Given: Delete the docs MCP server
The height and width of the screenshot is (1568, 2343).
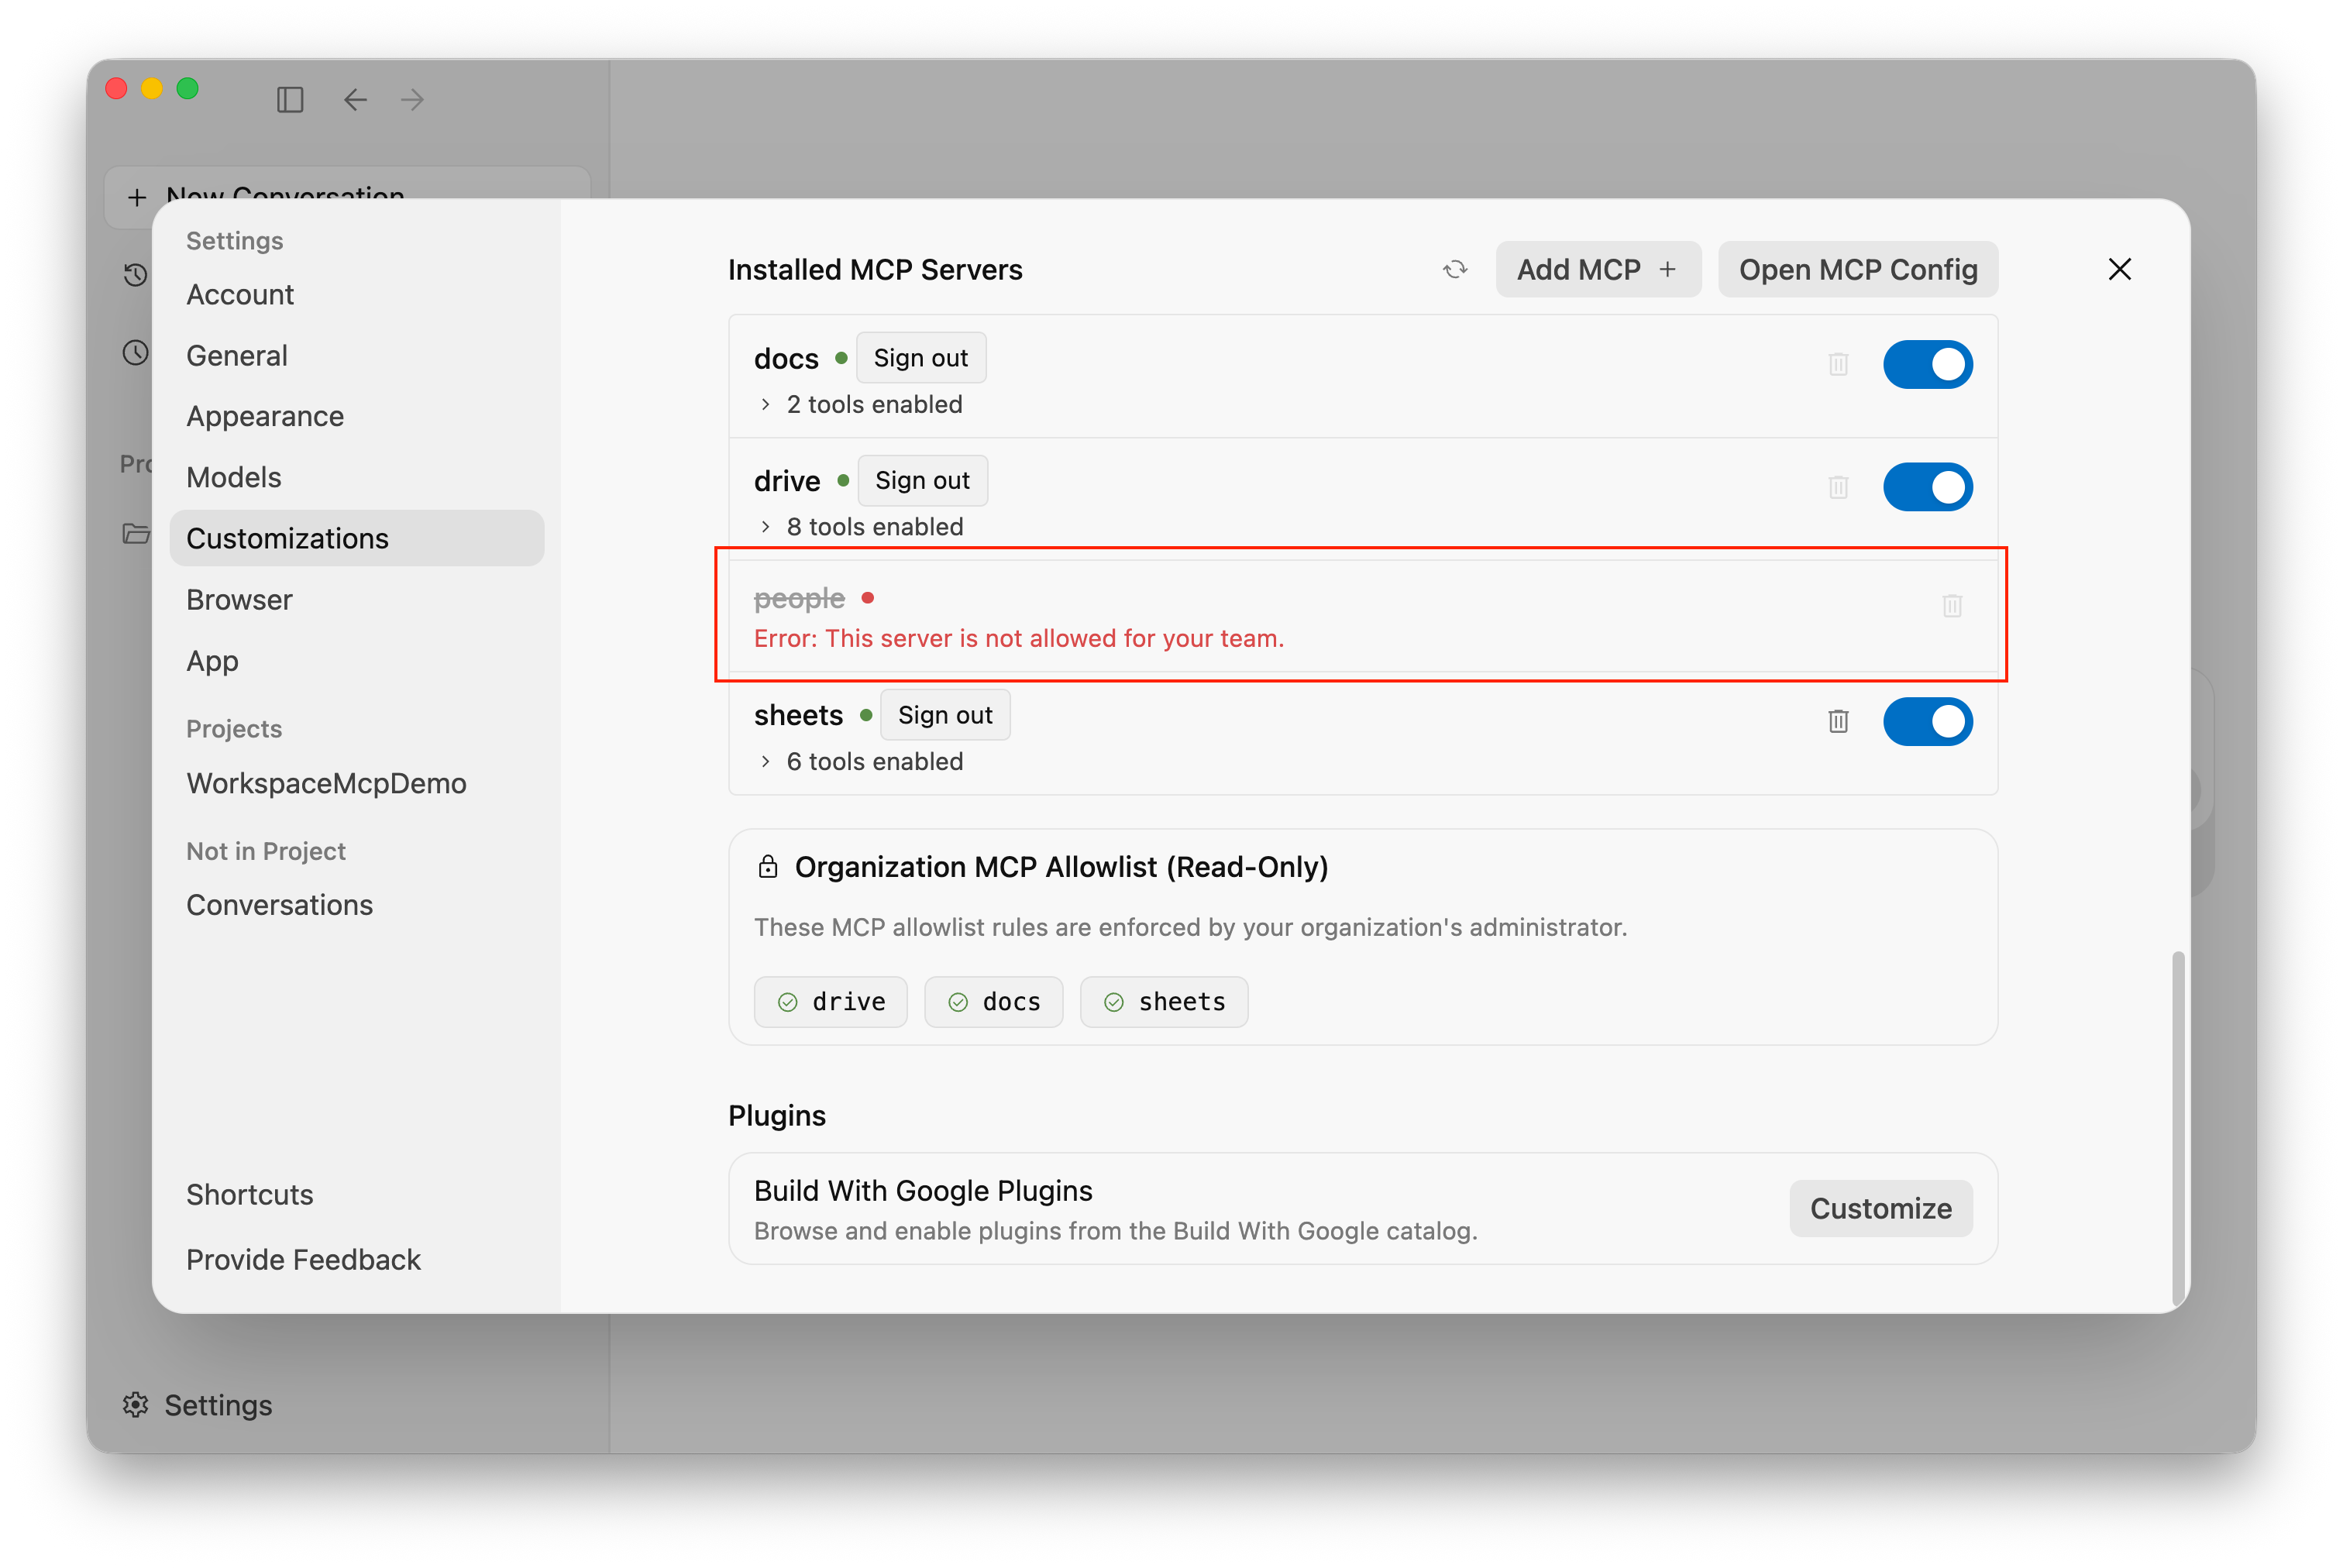Looking at the screenshot, I should click(1837, 364).
